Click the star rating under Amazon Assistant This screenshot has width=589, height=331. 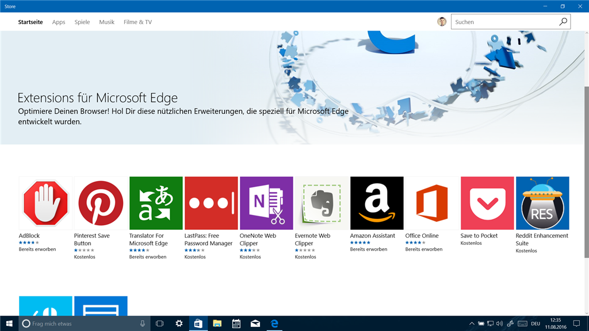pos(360,243)
